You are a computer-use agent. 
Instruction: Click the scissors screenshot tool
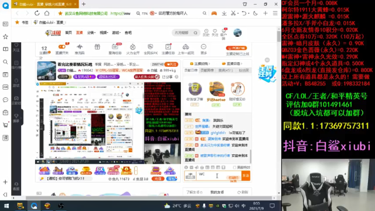[x=233, y=13]
